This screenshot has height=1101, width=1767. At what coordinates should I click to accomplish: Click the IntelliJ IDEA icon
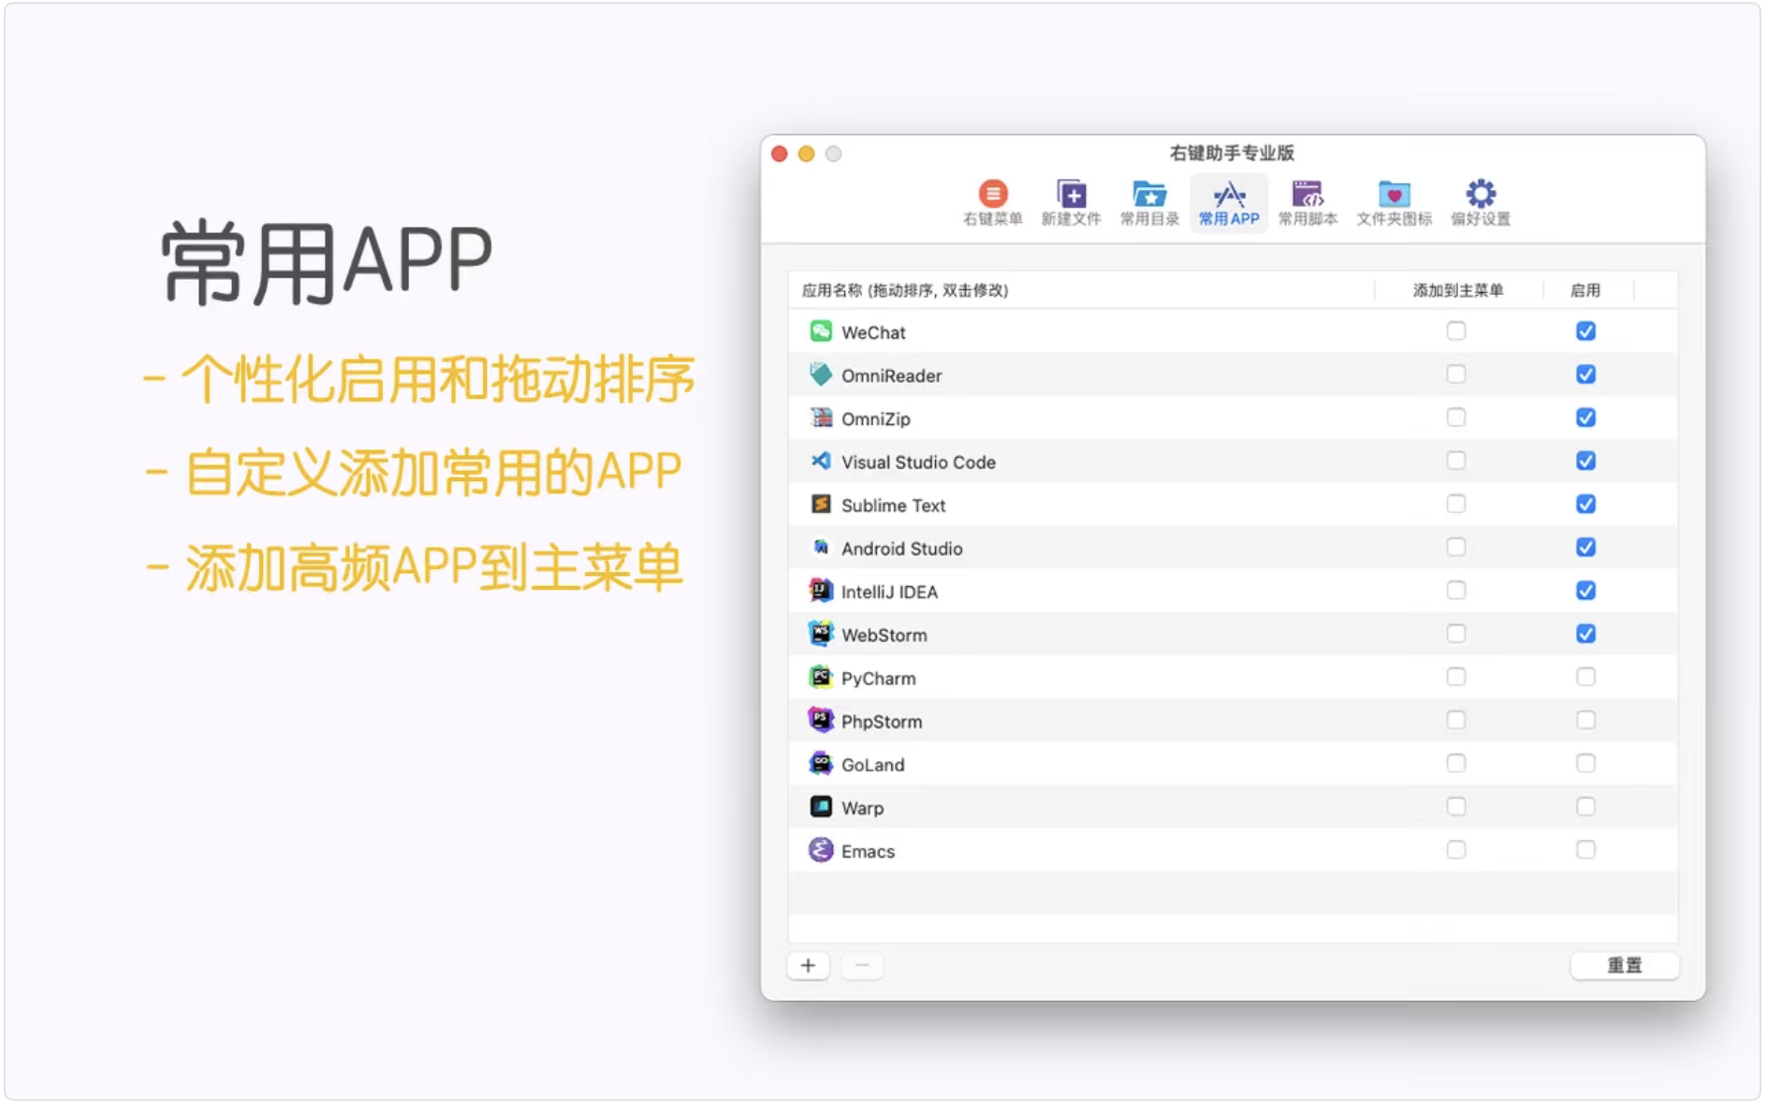coord(821,591)
